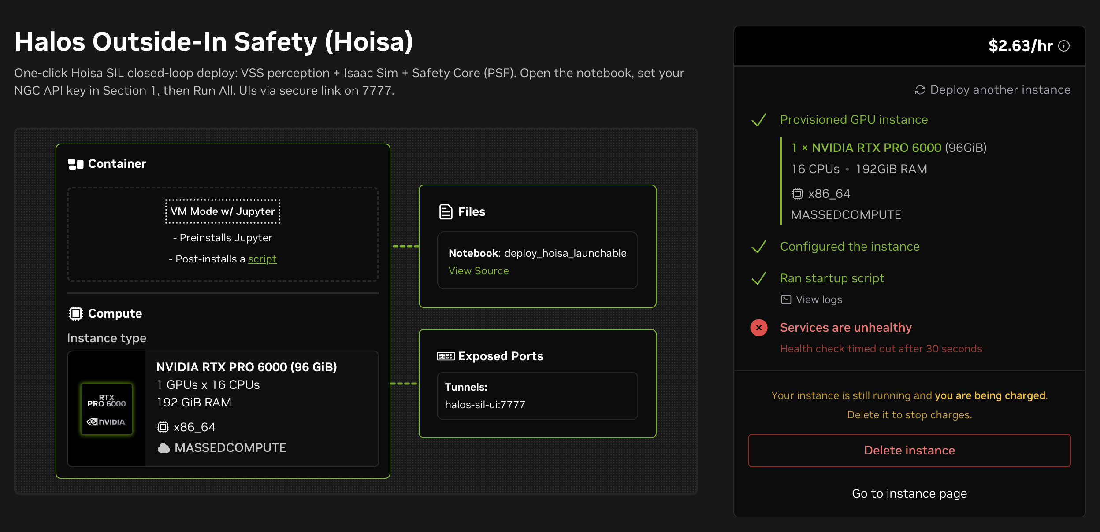This screenshot has height=532, width=1100.
Task: Click the halos-sil-ui:7777 tunnel text
Action: point(485,405)
